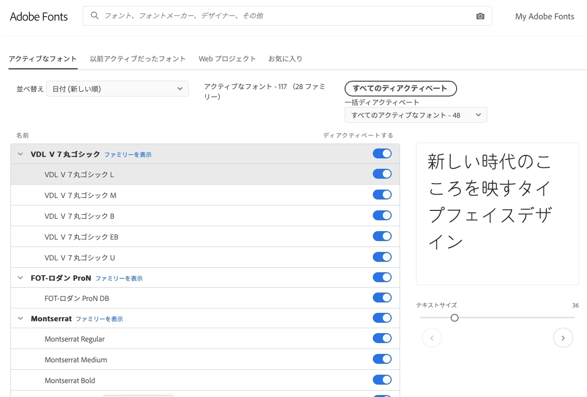Toggle off Montserrat Regular
The image size is (587, 397).
pos(382,338)
